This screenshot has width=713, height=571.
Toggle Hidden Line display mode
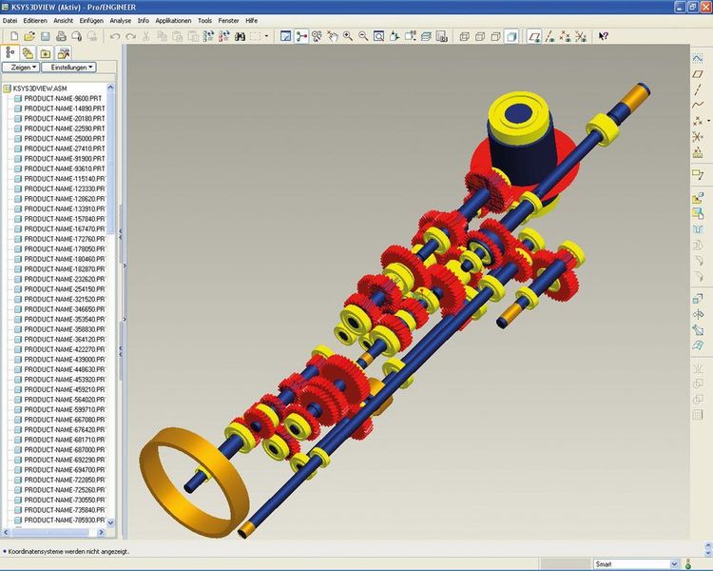click(x=480, y=36)
